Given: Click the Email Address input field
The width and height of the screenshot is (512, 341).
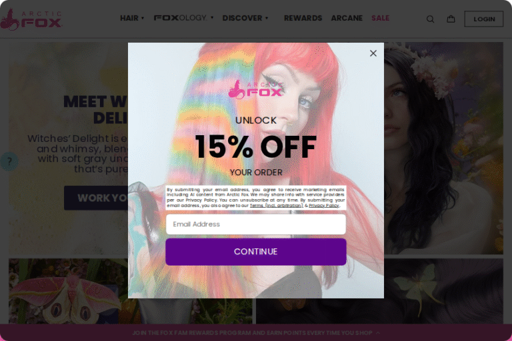Looking at the screenshot, I should pos(256,224).
